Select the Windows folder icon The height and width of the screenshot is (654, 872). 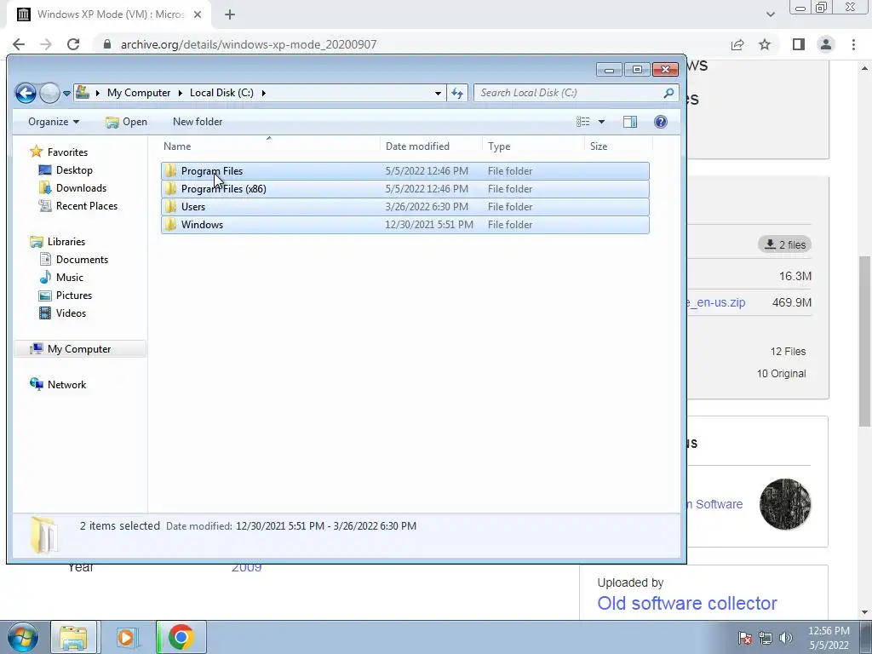point(170,224)
